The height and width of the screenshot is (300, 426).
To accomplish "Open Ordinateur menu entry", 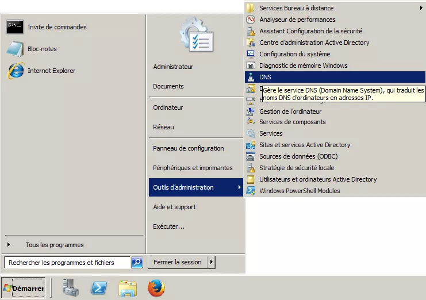I will [x=168, y=107].
